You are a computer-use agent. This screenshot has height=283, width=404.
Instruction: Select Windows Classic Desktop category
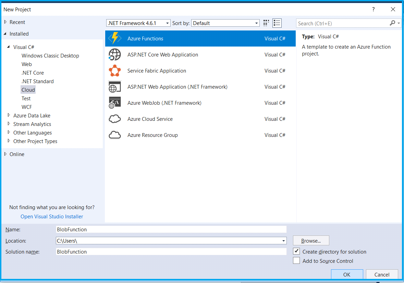point(50,55)
